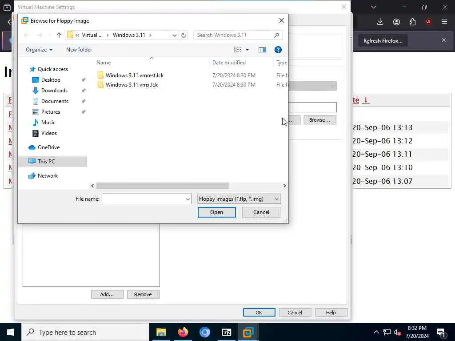Viewport: 455px width, 341px height.
Task: Expand the address bar history dropdown
Action: [174, 35]
